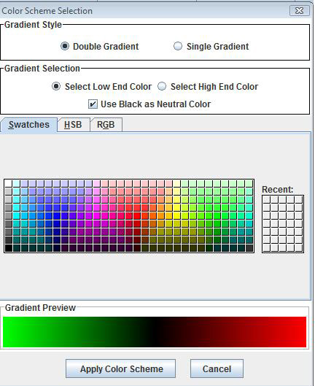
Task: Choose the bright yellow swatch in the palette
Action: pos(176,216)
